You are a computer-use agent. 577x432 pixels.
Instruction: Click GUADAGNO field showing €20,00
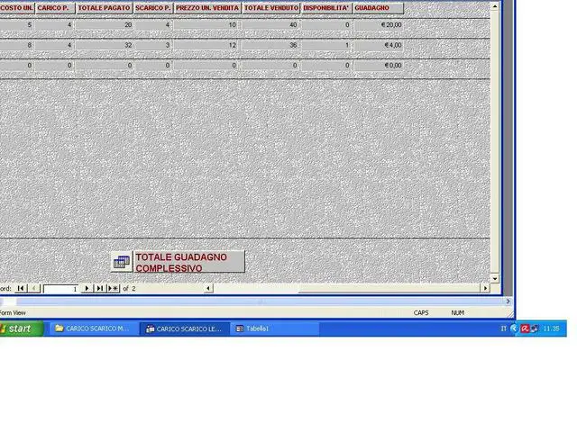tap(379, 25)
